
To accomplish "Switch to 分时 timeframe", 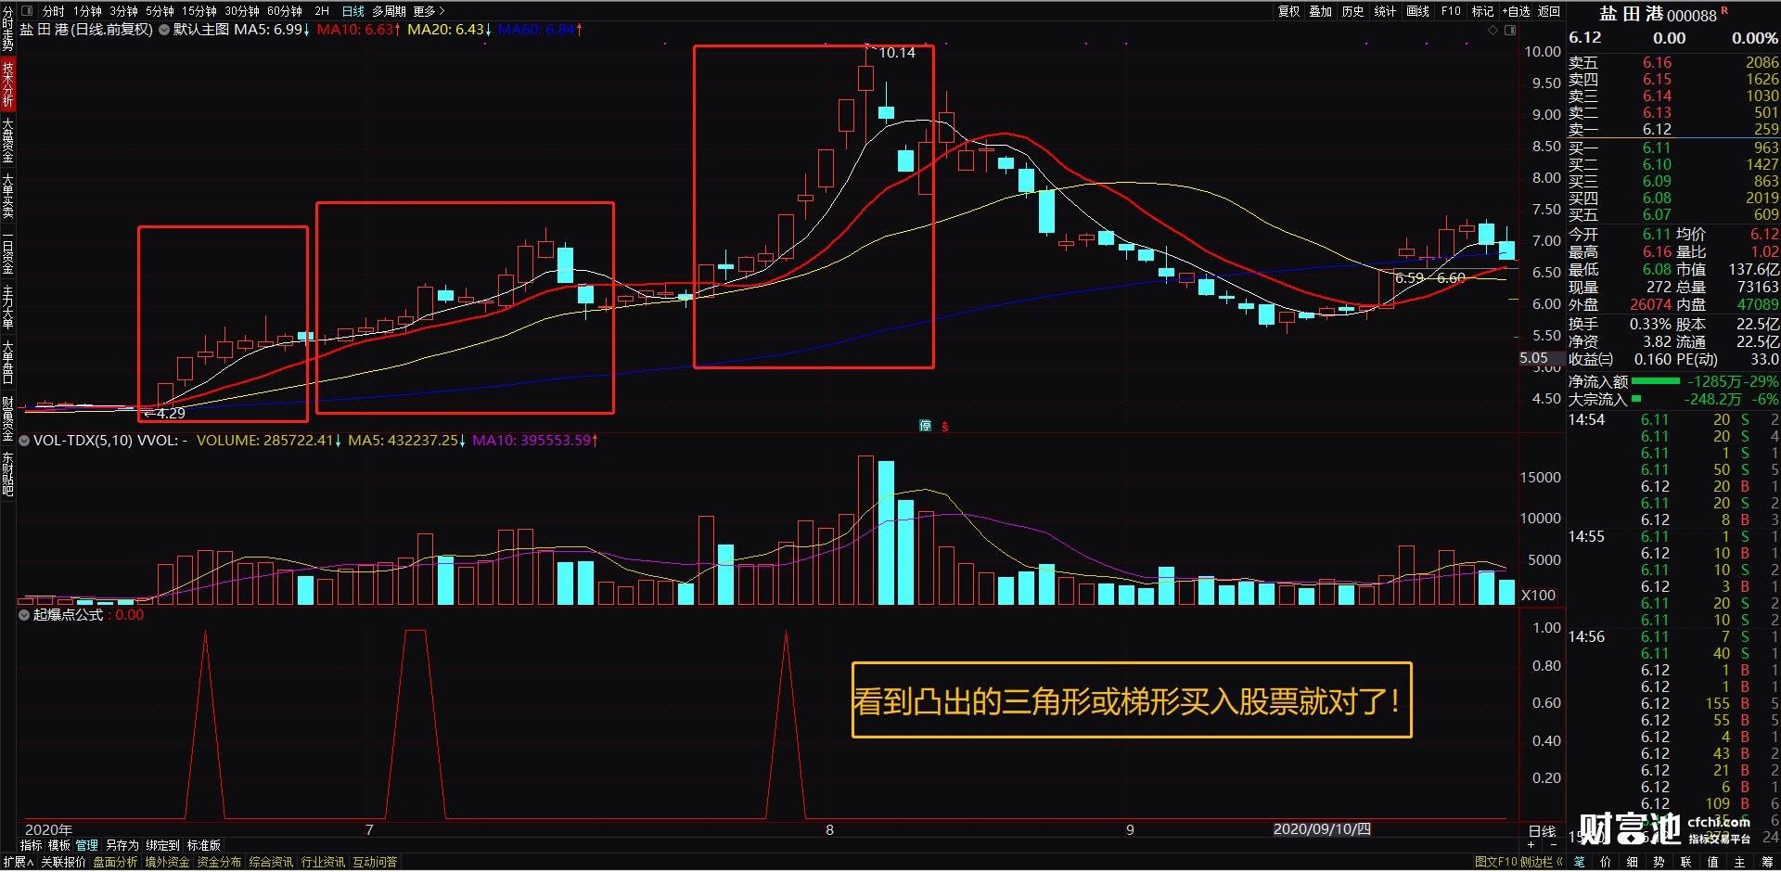I will pyautogui.click(x=53, y=11).
